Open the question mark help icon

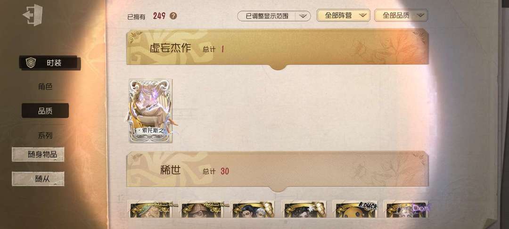(x=173, y=16)
